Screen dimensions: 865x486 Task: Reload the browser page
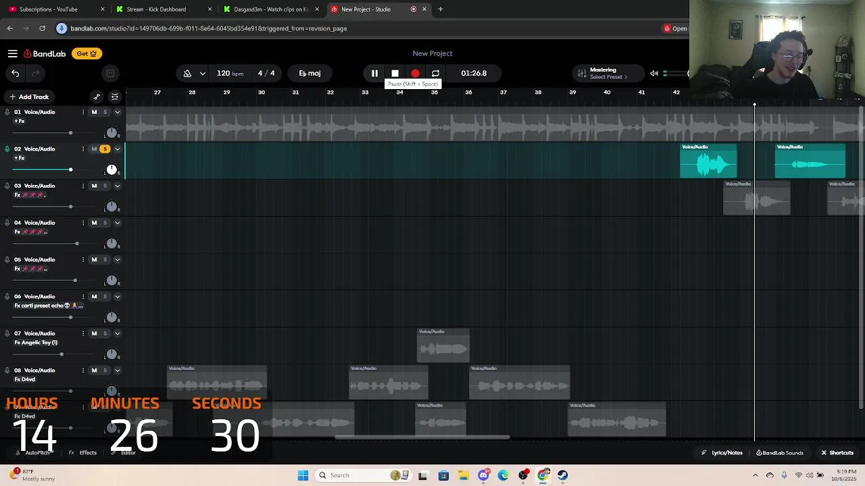coord(42,28)
